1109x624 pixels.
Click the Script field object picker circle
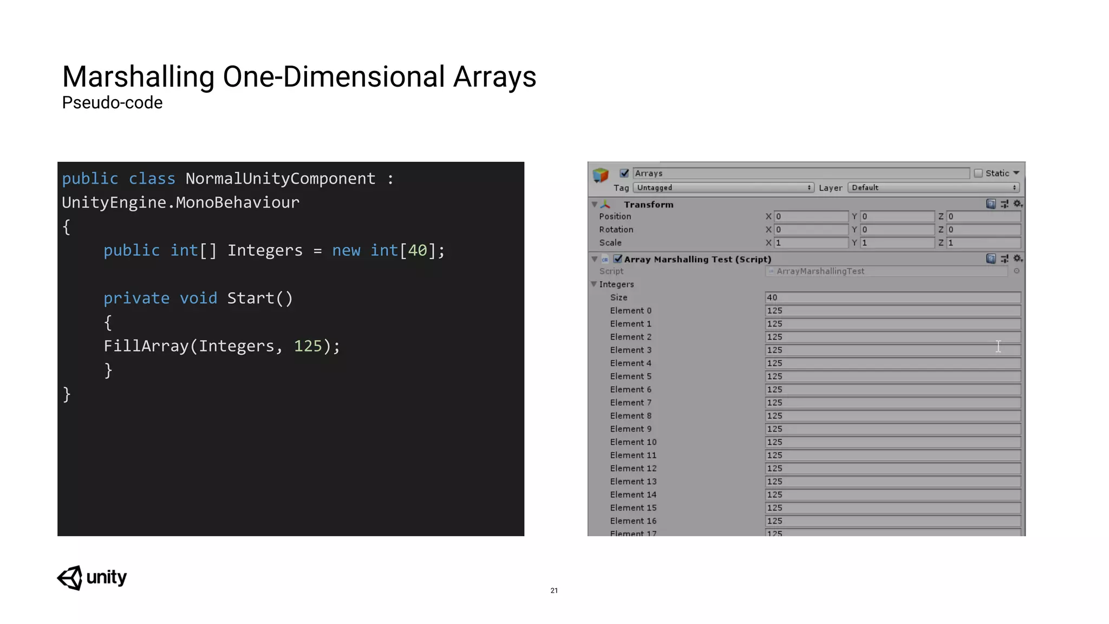[x=1016, y=271]
